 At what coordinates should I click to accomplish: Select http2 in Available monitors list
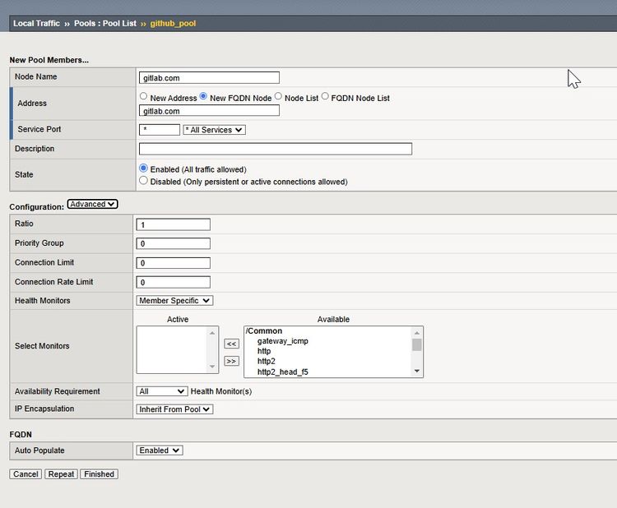266,361
